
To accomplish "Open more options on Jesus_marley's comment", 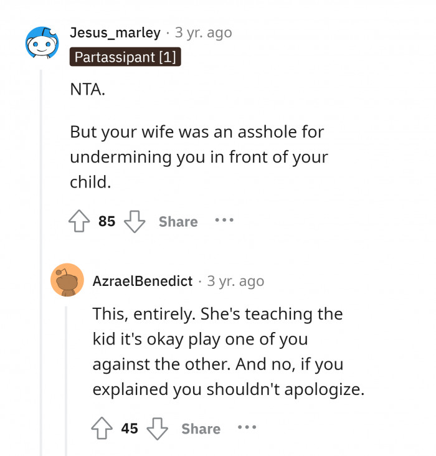I will (x=224, y=221).
